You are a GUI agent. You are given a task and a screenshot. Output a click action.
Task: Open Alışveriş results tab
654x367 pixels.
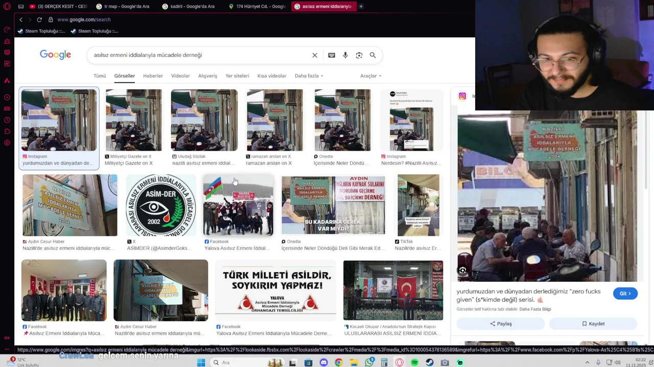click(207, 76)
